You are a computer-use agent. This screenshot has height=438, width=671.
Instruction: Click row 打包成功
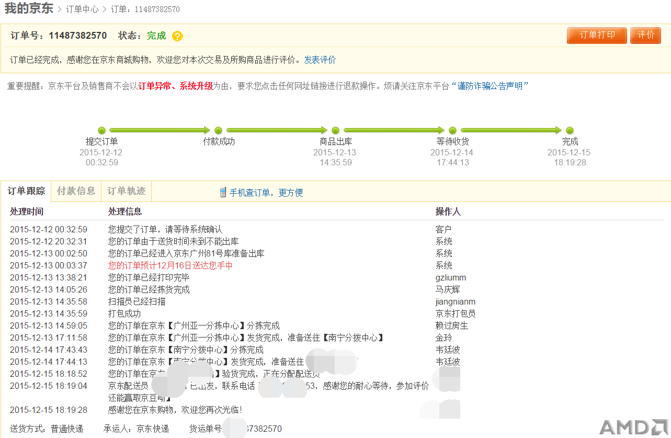point(124,313)
